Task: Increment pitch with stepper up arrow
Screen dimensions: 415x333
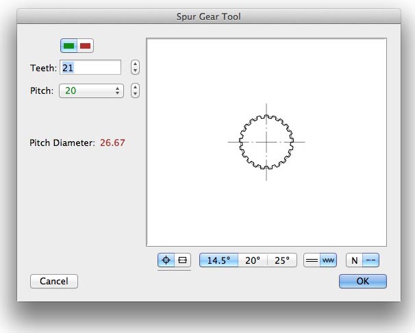Action: [135, 87]
